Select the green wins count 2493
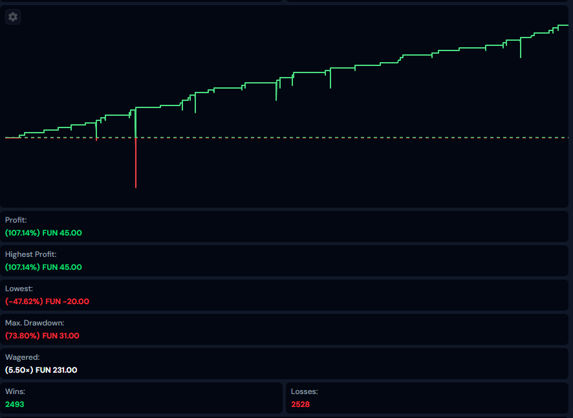The height and width of the screenshot is (418, 573). pos(15,404)
